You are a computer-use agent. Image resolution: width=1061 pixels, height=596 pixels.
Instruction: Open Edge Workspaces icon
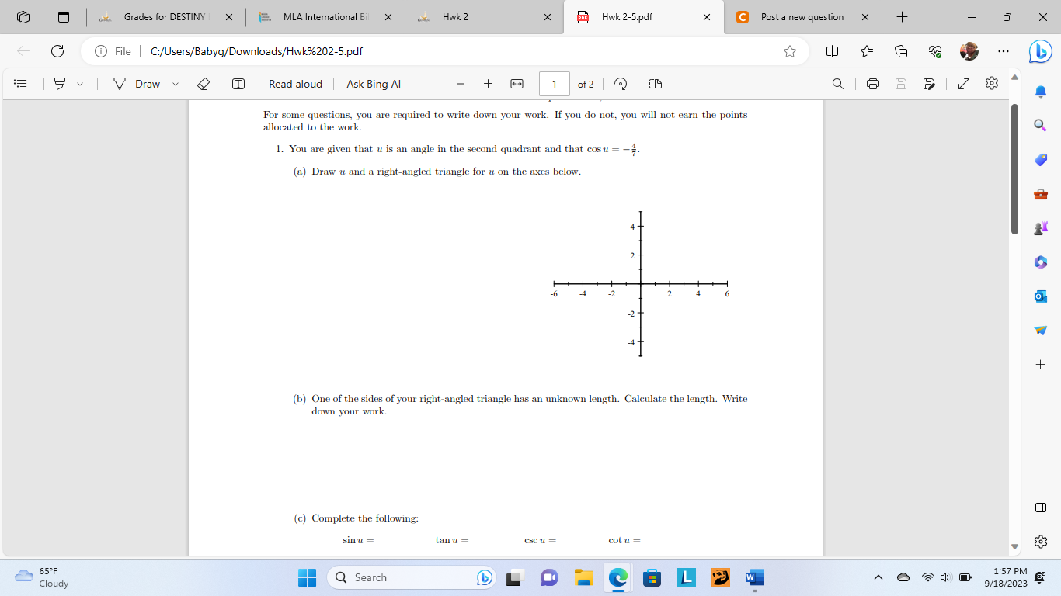(x=23, y=17)
